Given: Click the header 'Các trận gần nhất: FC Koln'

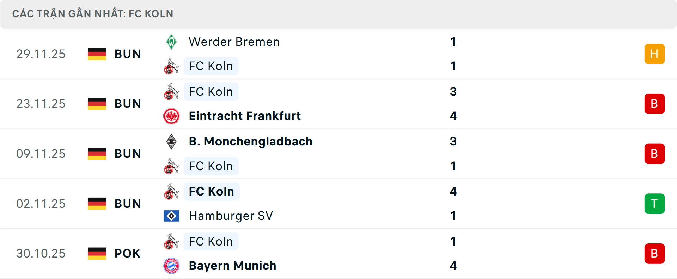Looking at the screenshot, I should point(93,14).
